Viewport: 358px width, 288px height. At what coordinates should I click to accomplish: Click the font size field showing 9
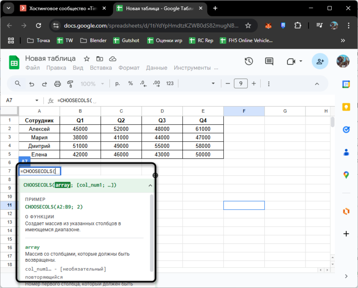(x=241, y=84)
